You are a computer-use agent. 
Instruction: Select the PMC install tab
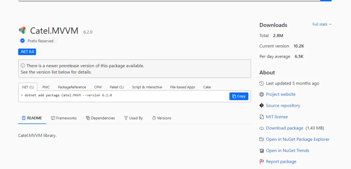46,87
